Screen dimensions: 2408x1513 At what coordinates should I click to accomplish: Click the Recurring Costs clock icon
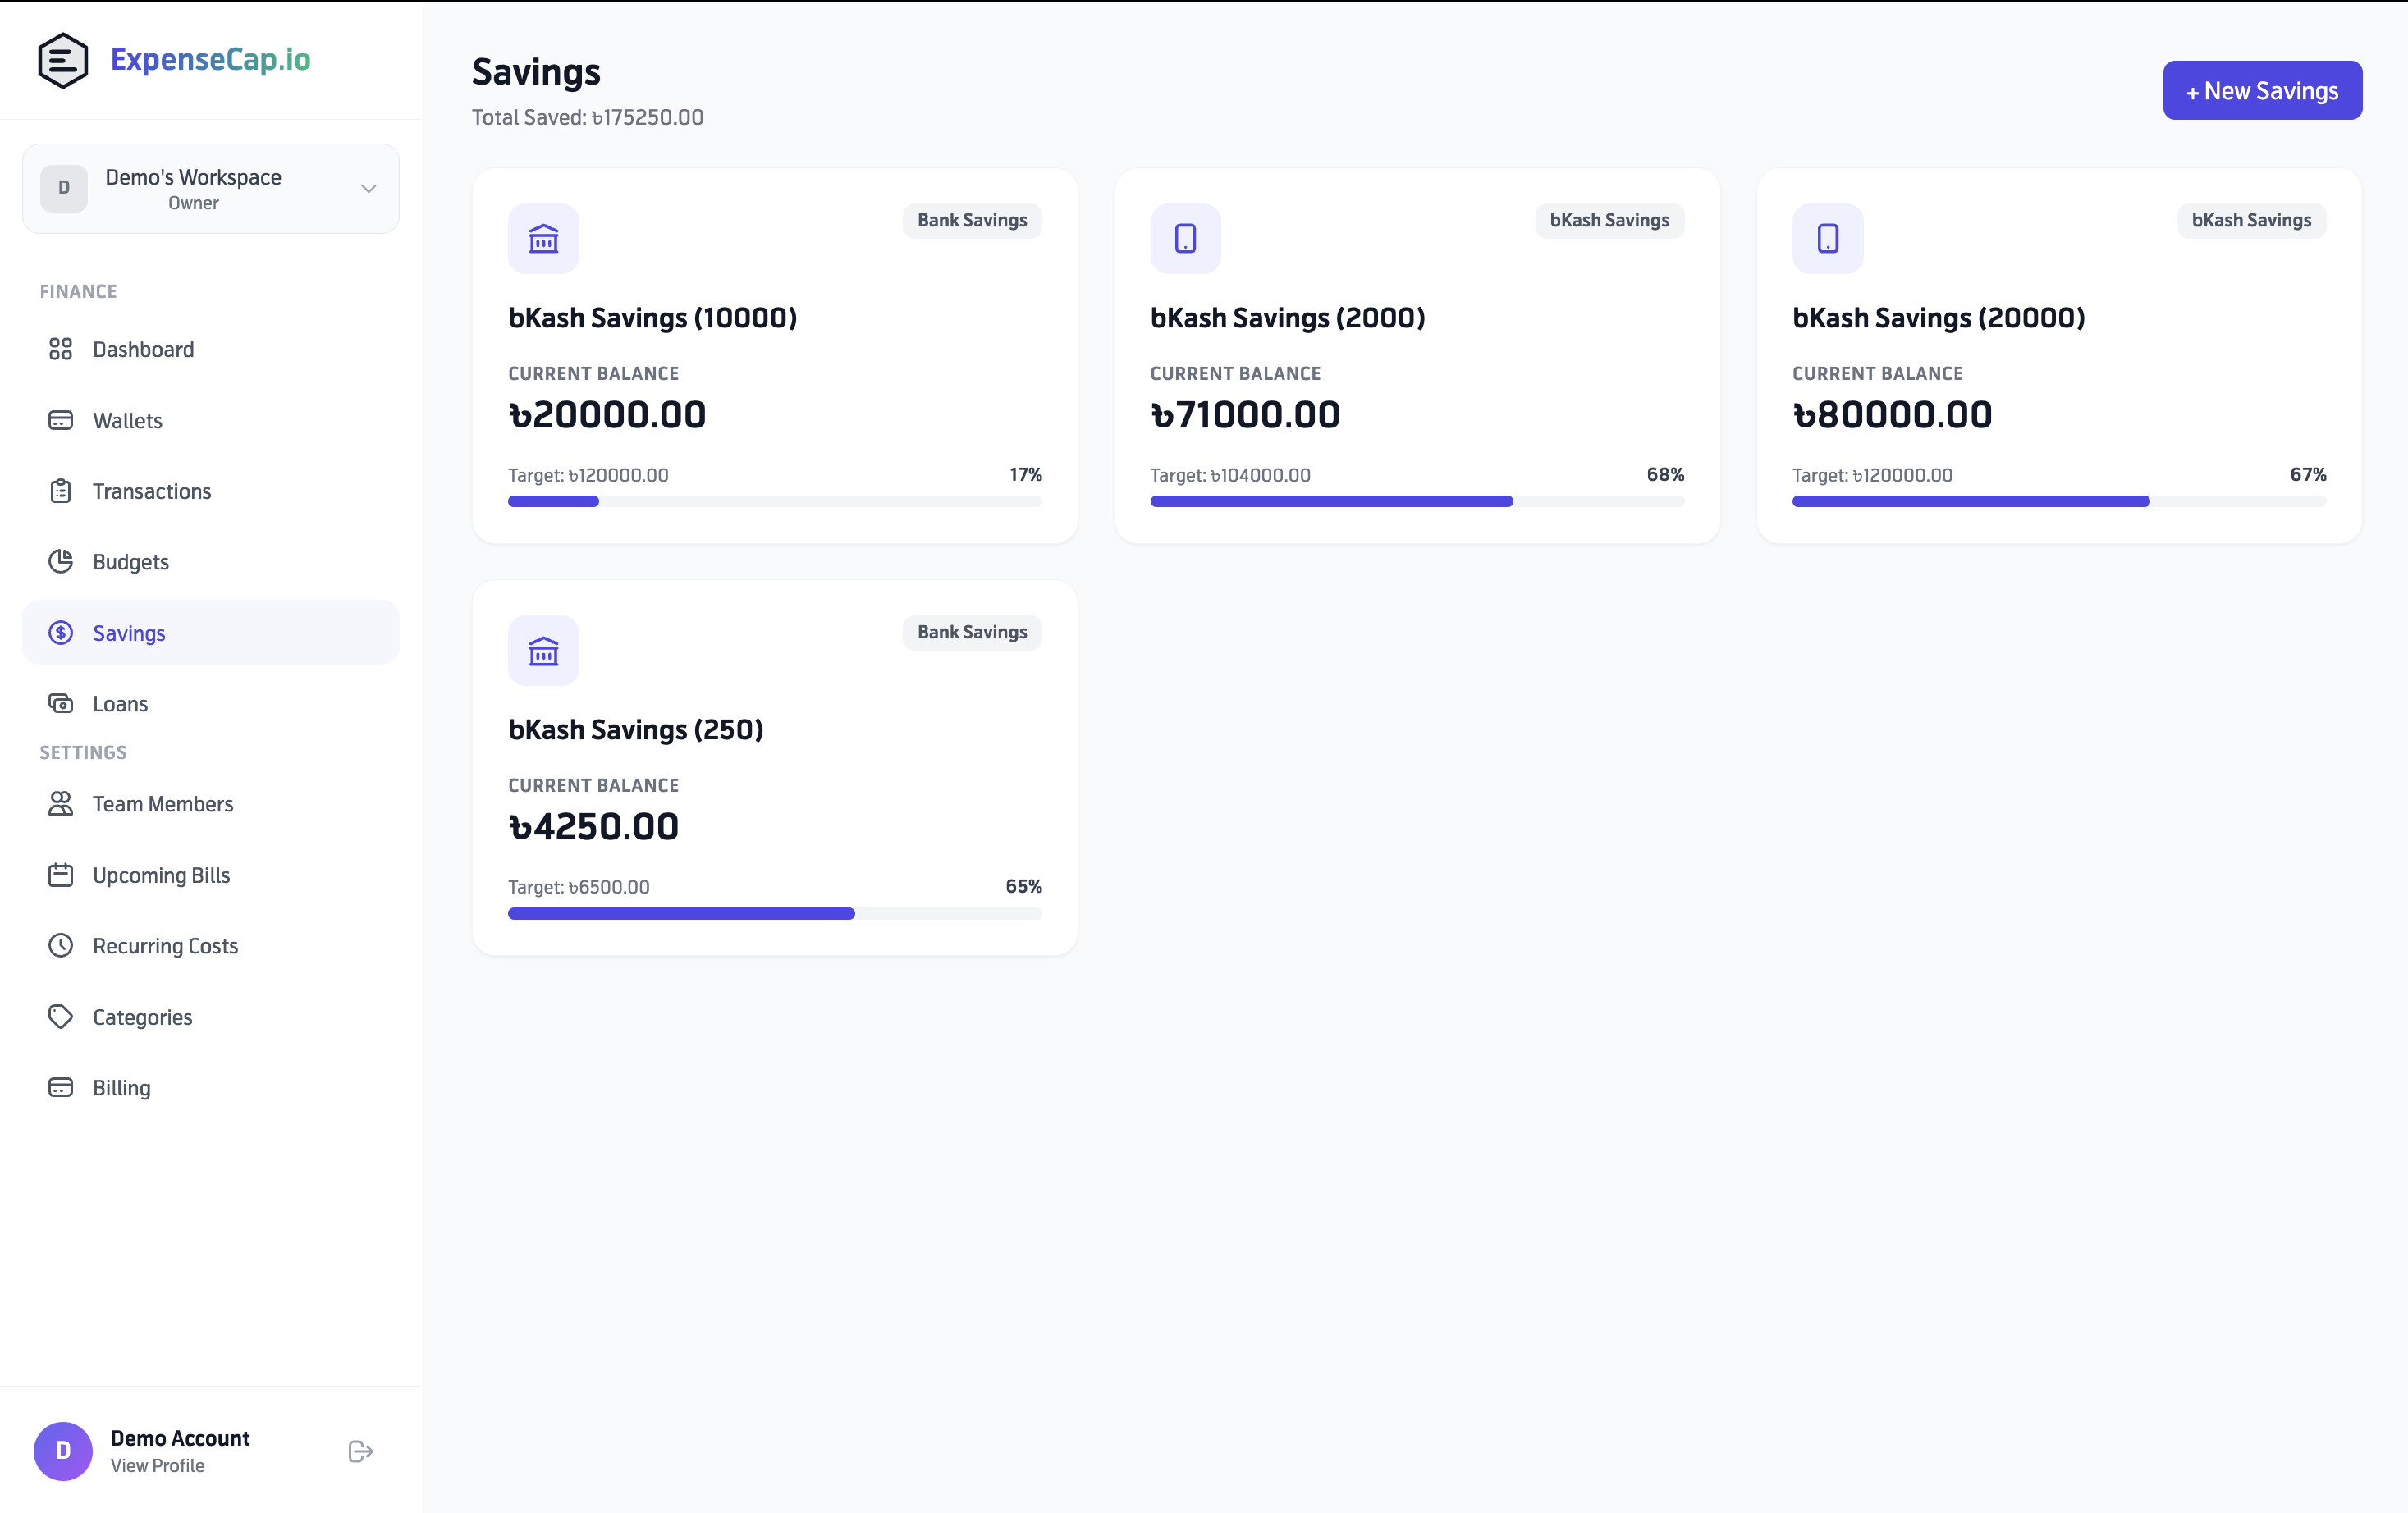click(61, 945)
